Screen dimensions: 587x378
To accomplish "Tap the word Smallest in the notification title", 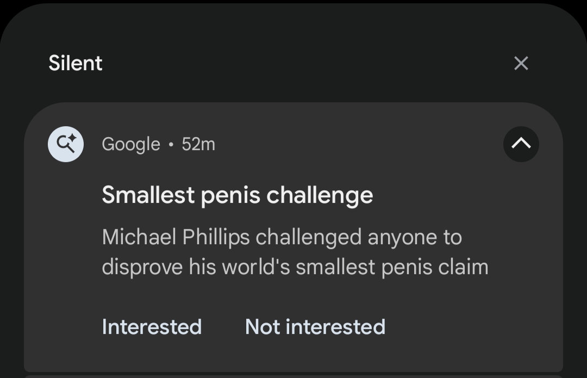I will pos(147,195).
